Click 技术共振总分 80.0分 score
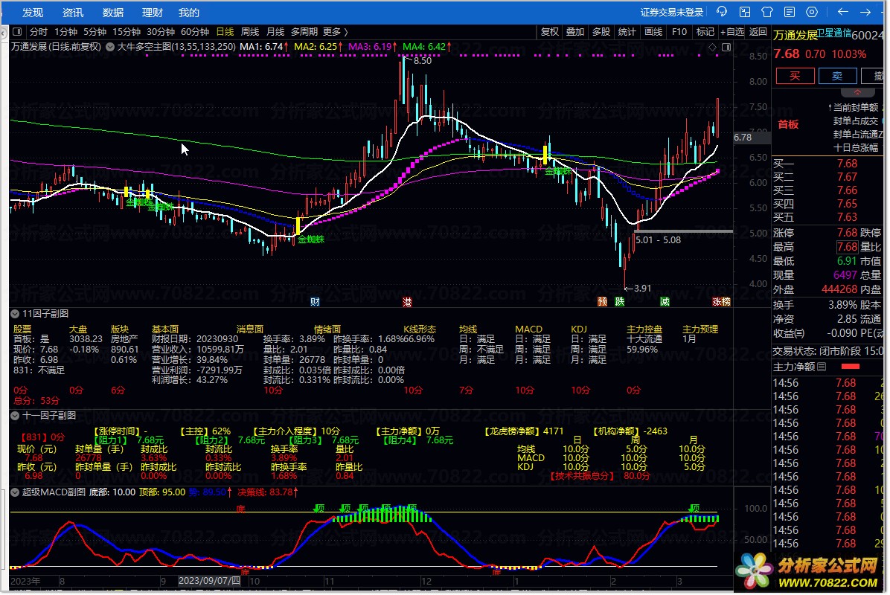 pos(600,476)
